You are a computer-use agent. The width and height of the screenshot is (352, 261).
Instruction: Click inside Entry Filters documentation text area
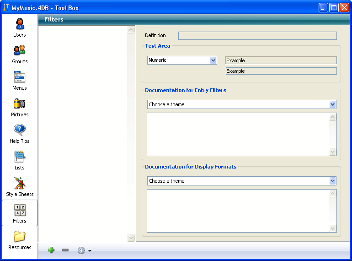click(x=238, y=134)
